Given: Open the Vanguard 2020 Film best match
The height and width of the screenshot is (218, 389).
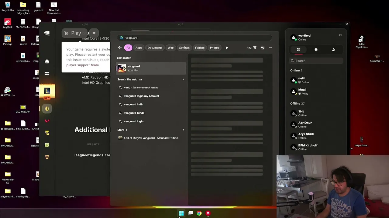Looking at the screenshot, I should pos(151,68).
